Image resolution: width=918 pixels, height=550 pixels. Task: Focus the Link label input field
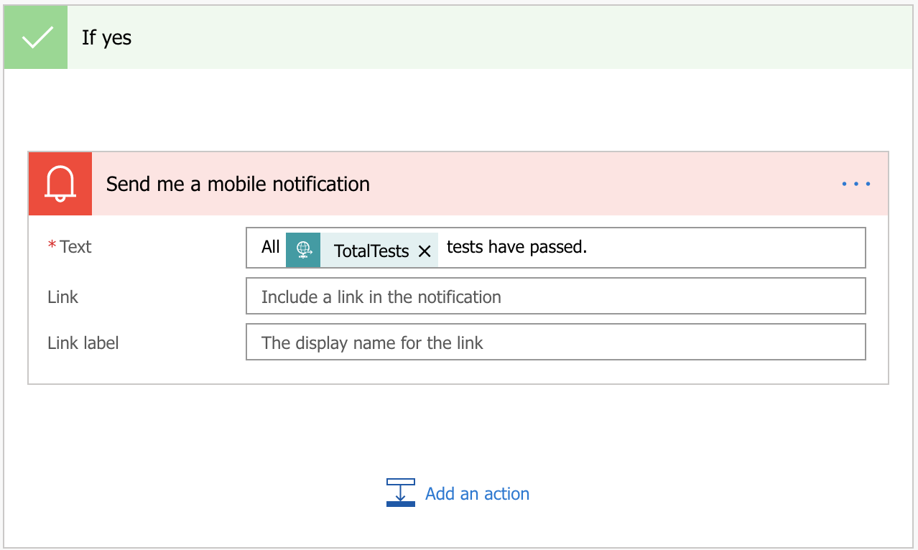[555, 342]
